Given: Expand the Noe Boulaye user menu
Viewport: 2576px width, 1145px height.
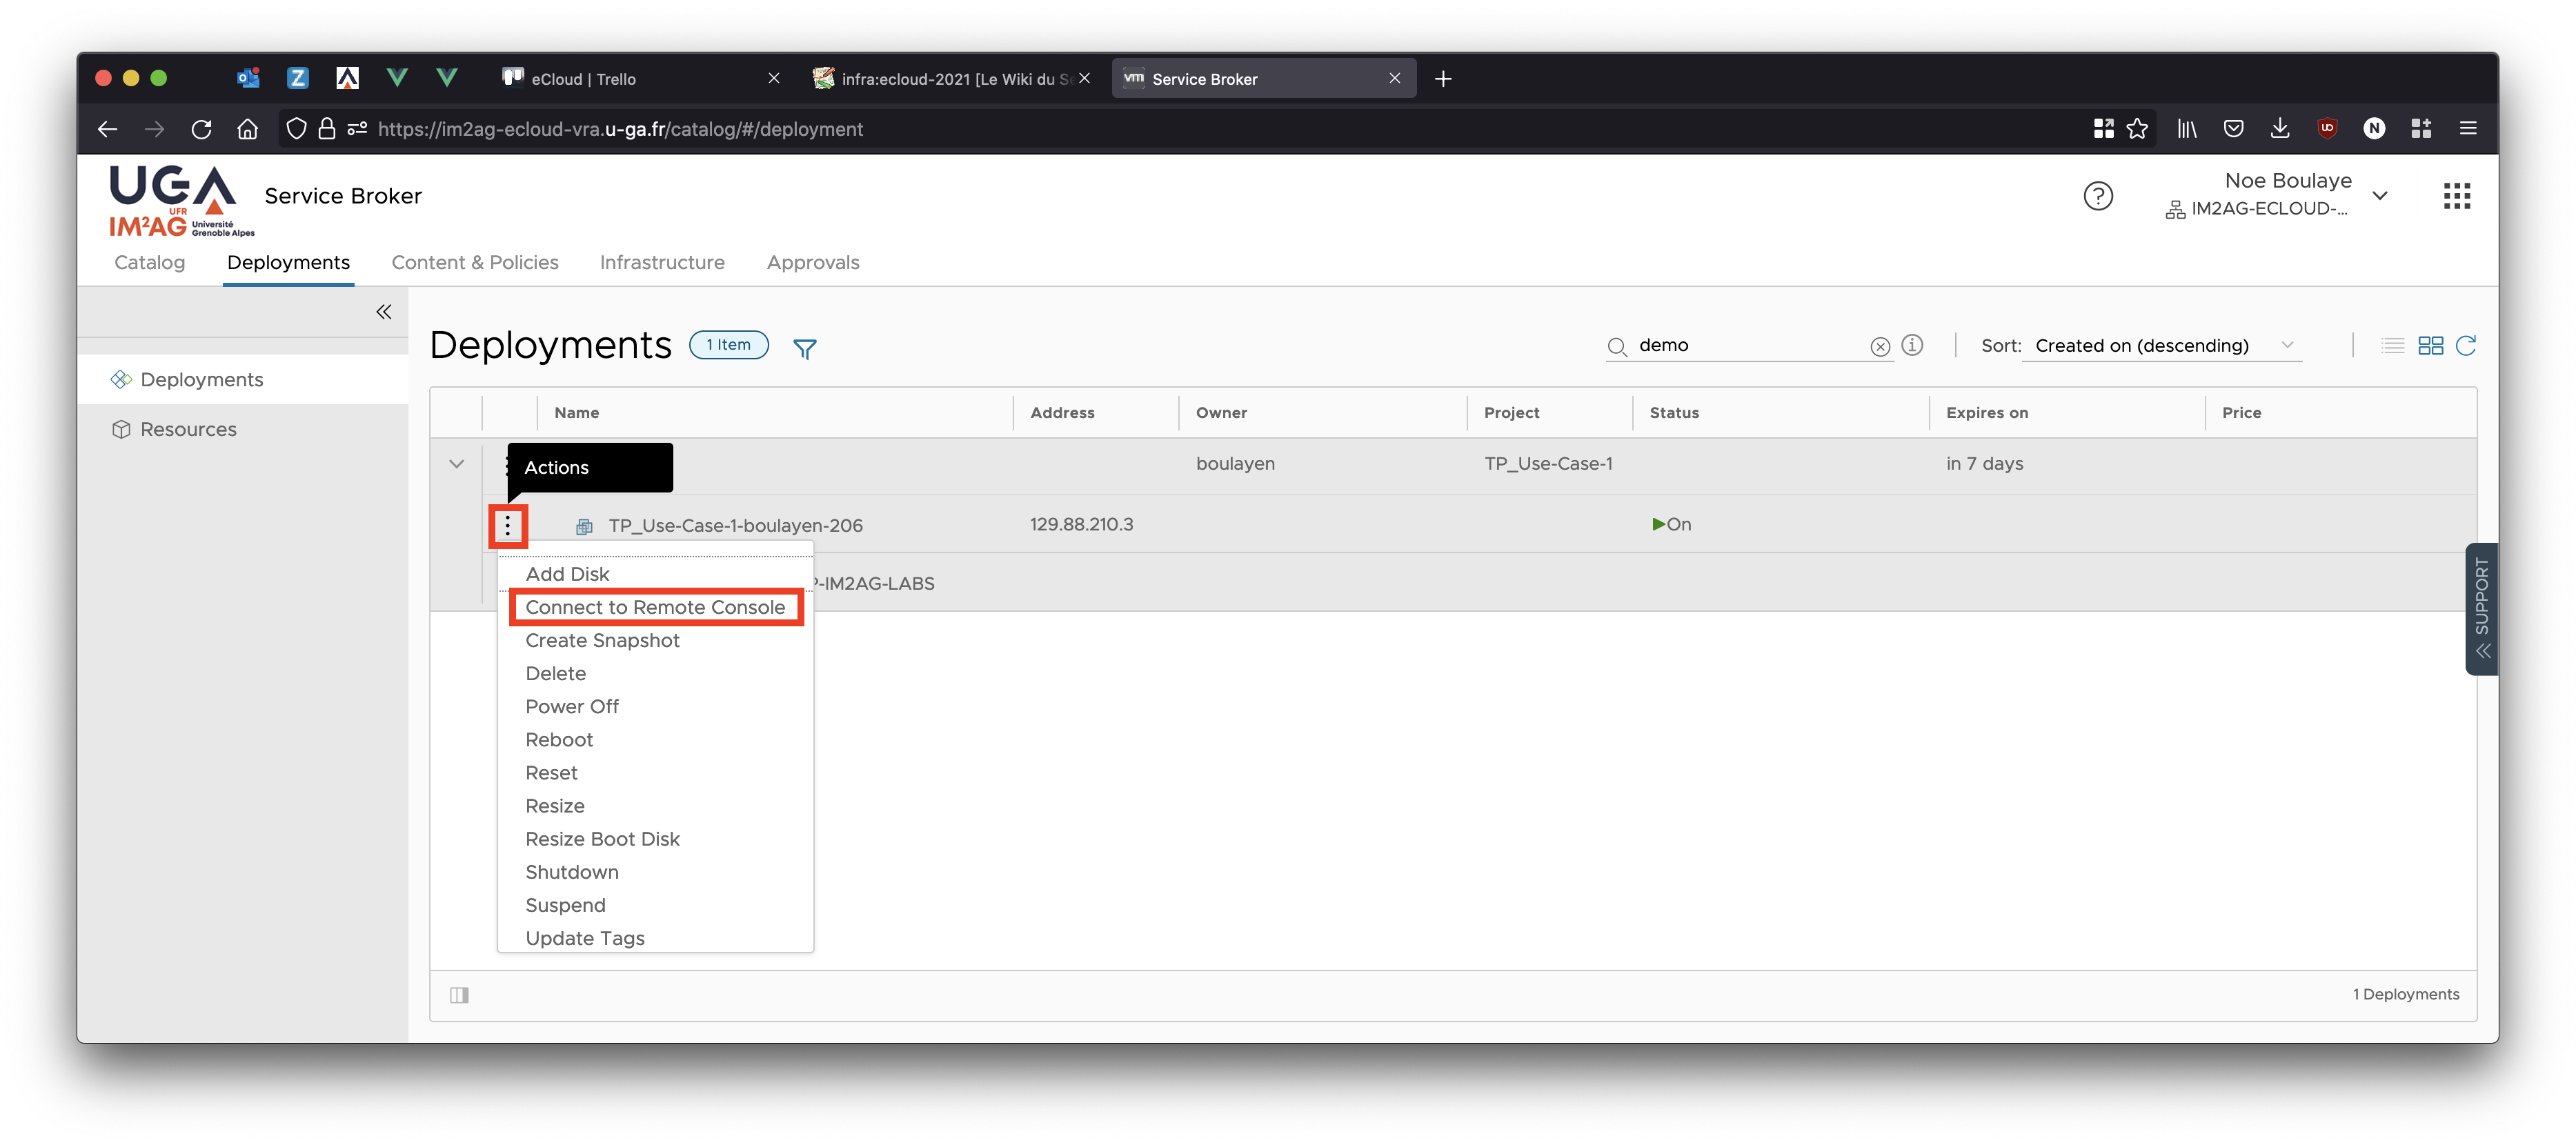Looking at the screenshot, I should (2380, 196).
